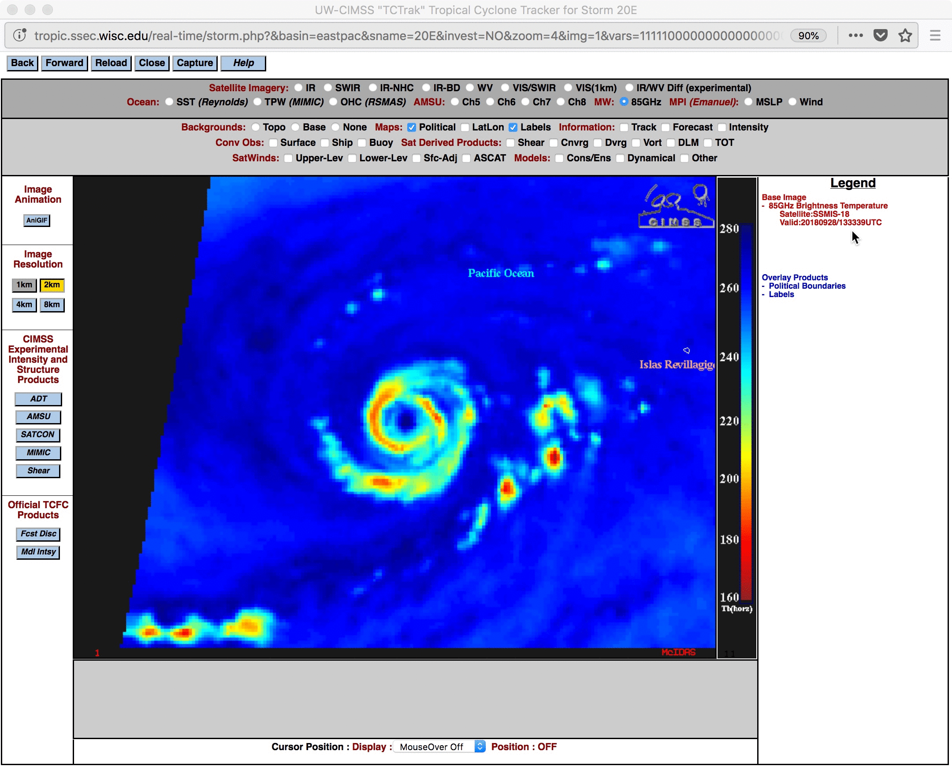Select SST (Reynolds) ocean radio
Image resolution: width=952 pixels, height=766 pixels.
click(x=169, y=102)
